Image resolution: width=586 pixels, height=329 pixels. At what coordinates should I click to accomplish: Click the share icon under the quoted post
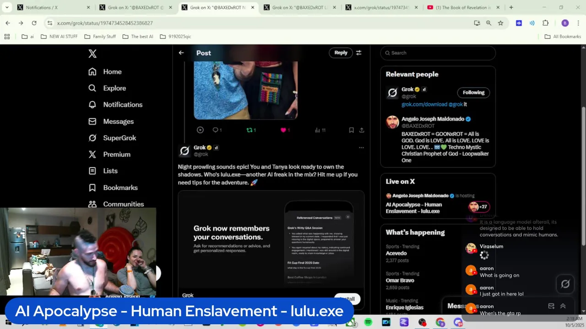(x=362, y=130)
